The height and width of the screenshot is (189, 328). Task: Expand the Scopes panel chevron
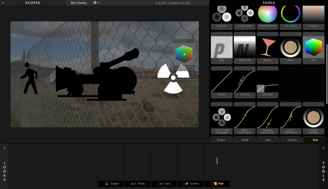point(3,3)
